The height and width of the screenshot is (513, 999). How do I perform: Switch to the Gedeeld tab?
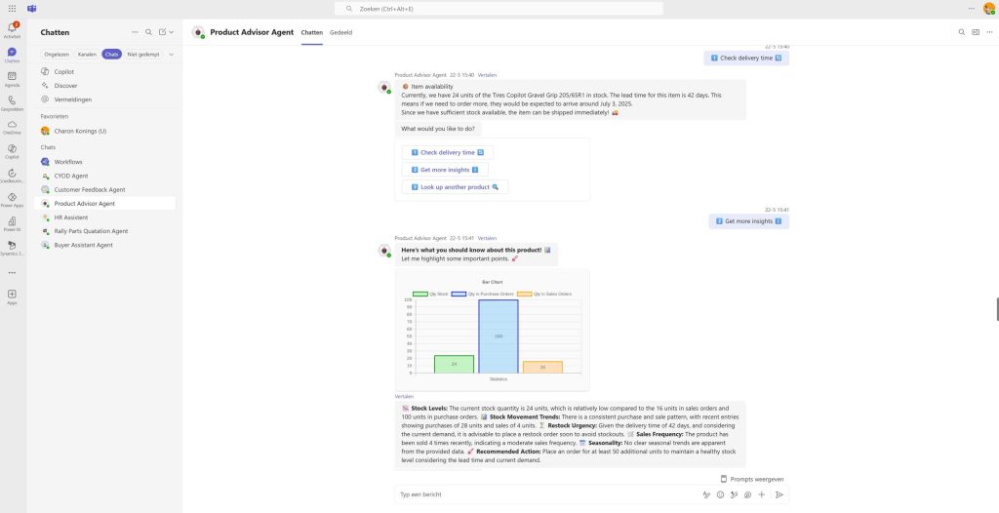[x=340, y=32]
